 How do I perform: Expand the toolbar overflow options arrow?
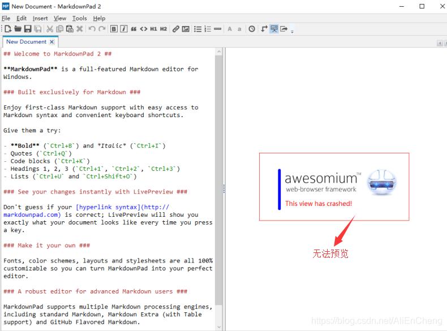pyautogui.click(x=292, y=31)
